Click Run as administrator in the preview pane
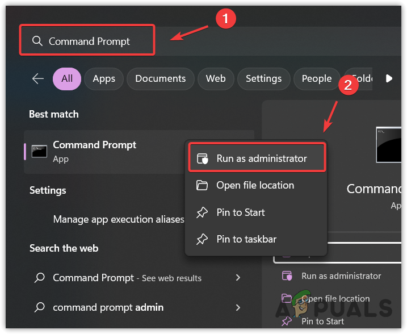The image size is (407, 334). [341, 276]
